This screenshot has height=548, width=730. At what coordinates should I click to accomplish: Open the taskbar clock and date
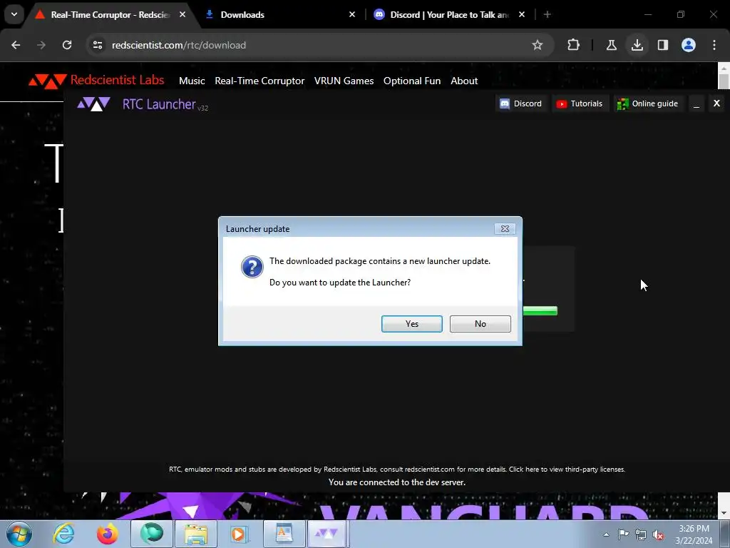point(694,534)
